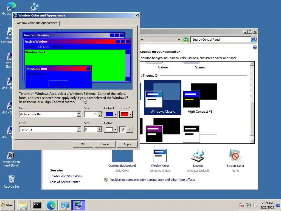Screen dimensions: 281x211
Task: Open Windows Explorer from the taskbar
Action: tap(24, 205)
